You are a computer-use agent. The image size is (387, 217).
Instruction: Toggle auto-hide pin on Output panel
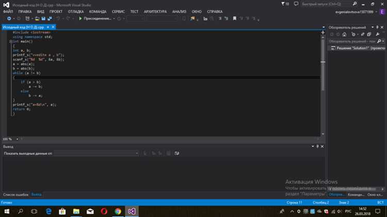click(x=317, y=146)
